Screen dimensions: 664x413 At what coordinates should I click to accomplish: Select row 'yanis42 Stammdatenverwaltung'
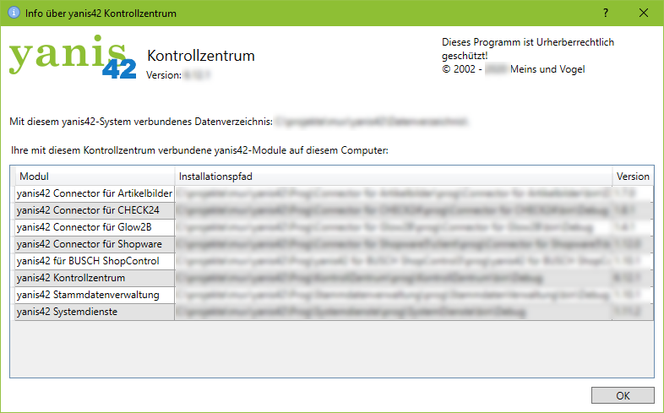[335, 295]
